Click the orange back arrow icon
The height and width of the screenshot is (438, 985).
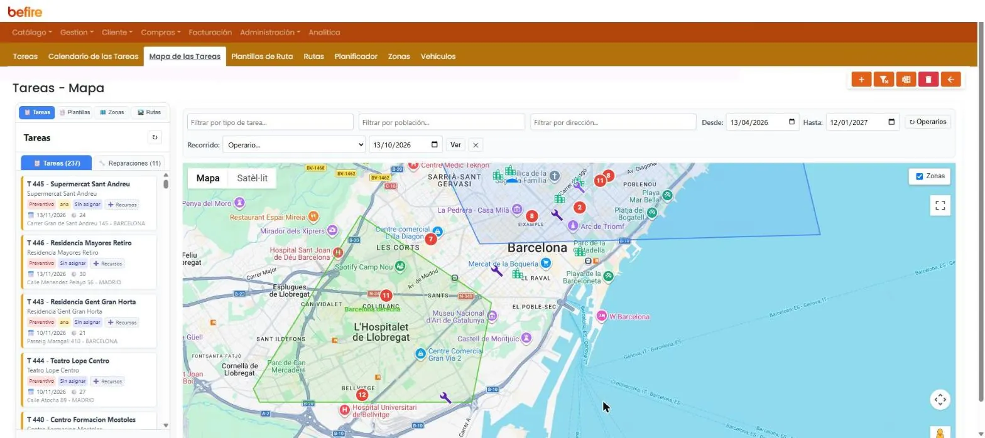coord(951,80)
